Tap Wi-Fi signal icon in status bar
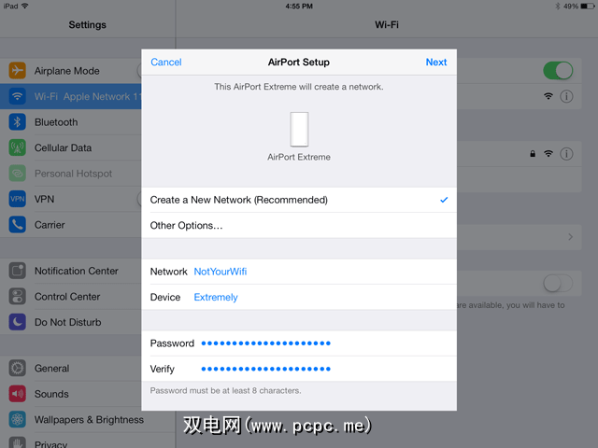598x448 pixels. tap(25, 6)
